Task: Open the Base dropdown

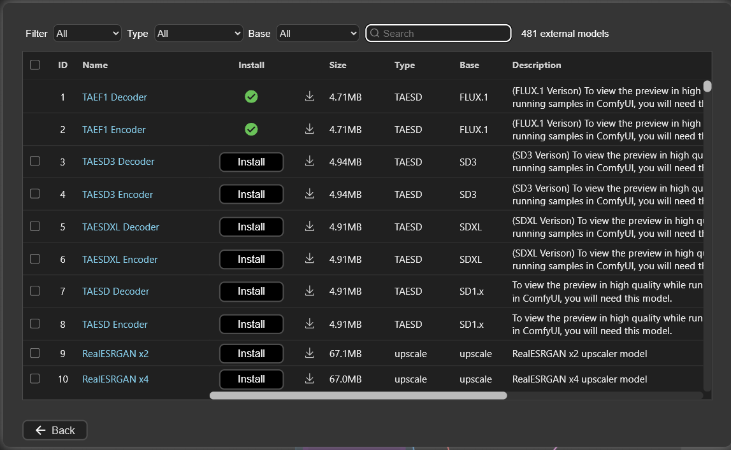Action: [317, 34]
